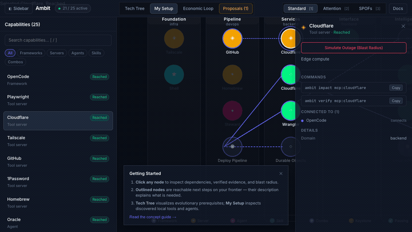Click the Homebrew node in Pipeline column

[232, 74]
